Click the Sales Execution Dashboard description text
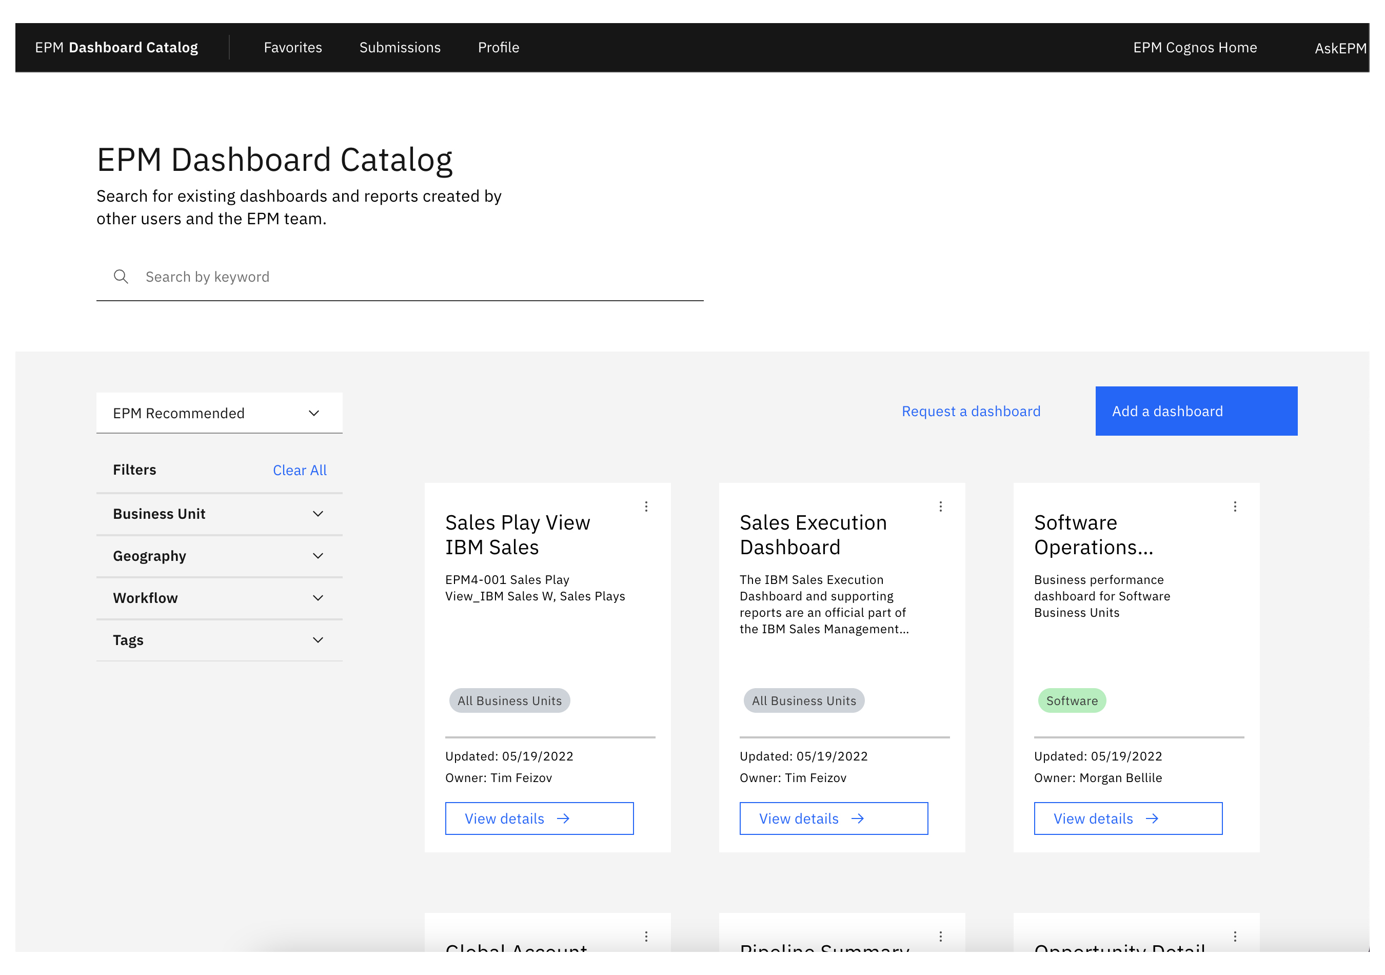 click(824, 604)
